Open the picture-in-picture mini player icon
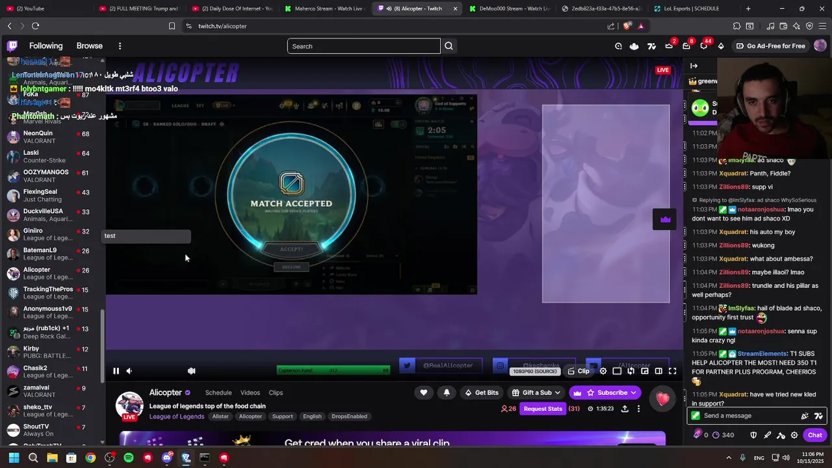832x468 pixels. [x=645, y=371]
